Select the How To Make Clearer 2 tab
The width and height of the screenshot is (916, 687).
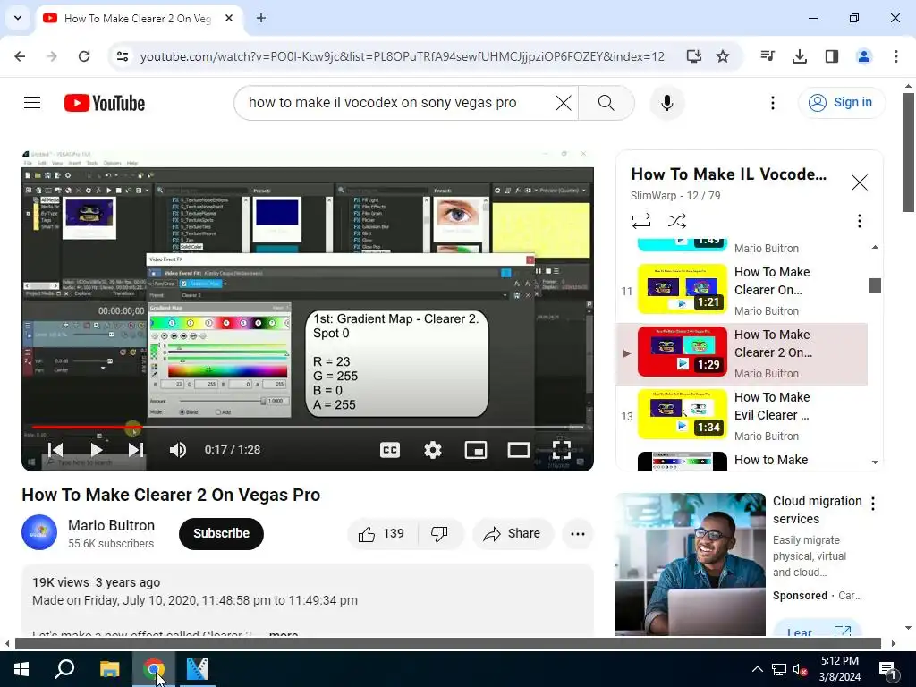pos(138,19)
